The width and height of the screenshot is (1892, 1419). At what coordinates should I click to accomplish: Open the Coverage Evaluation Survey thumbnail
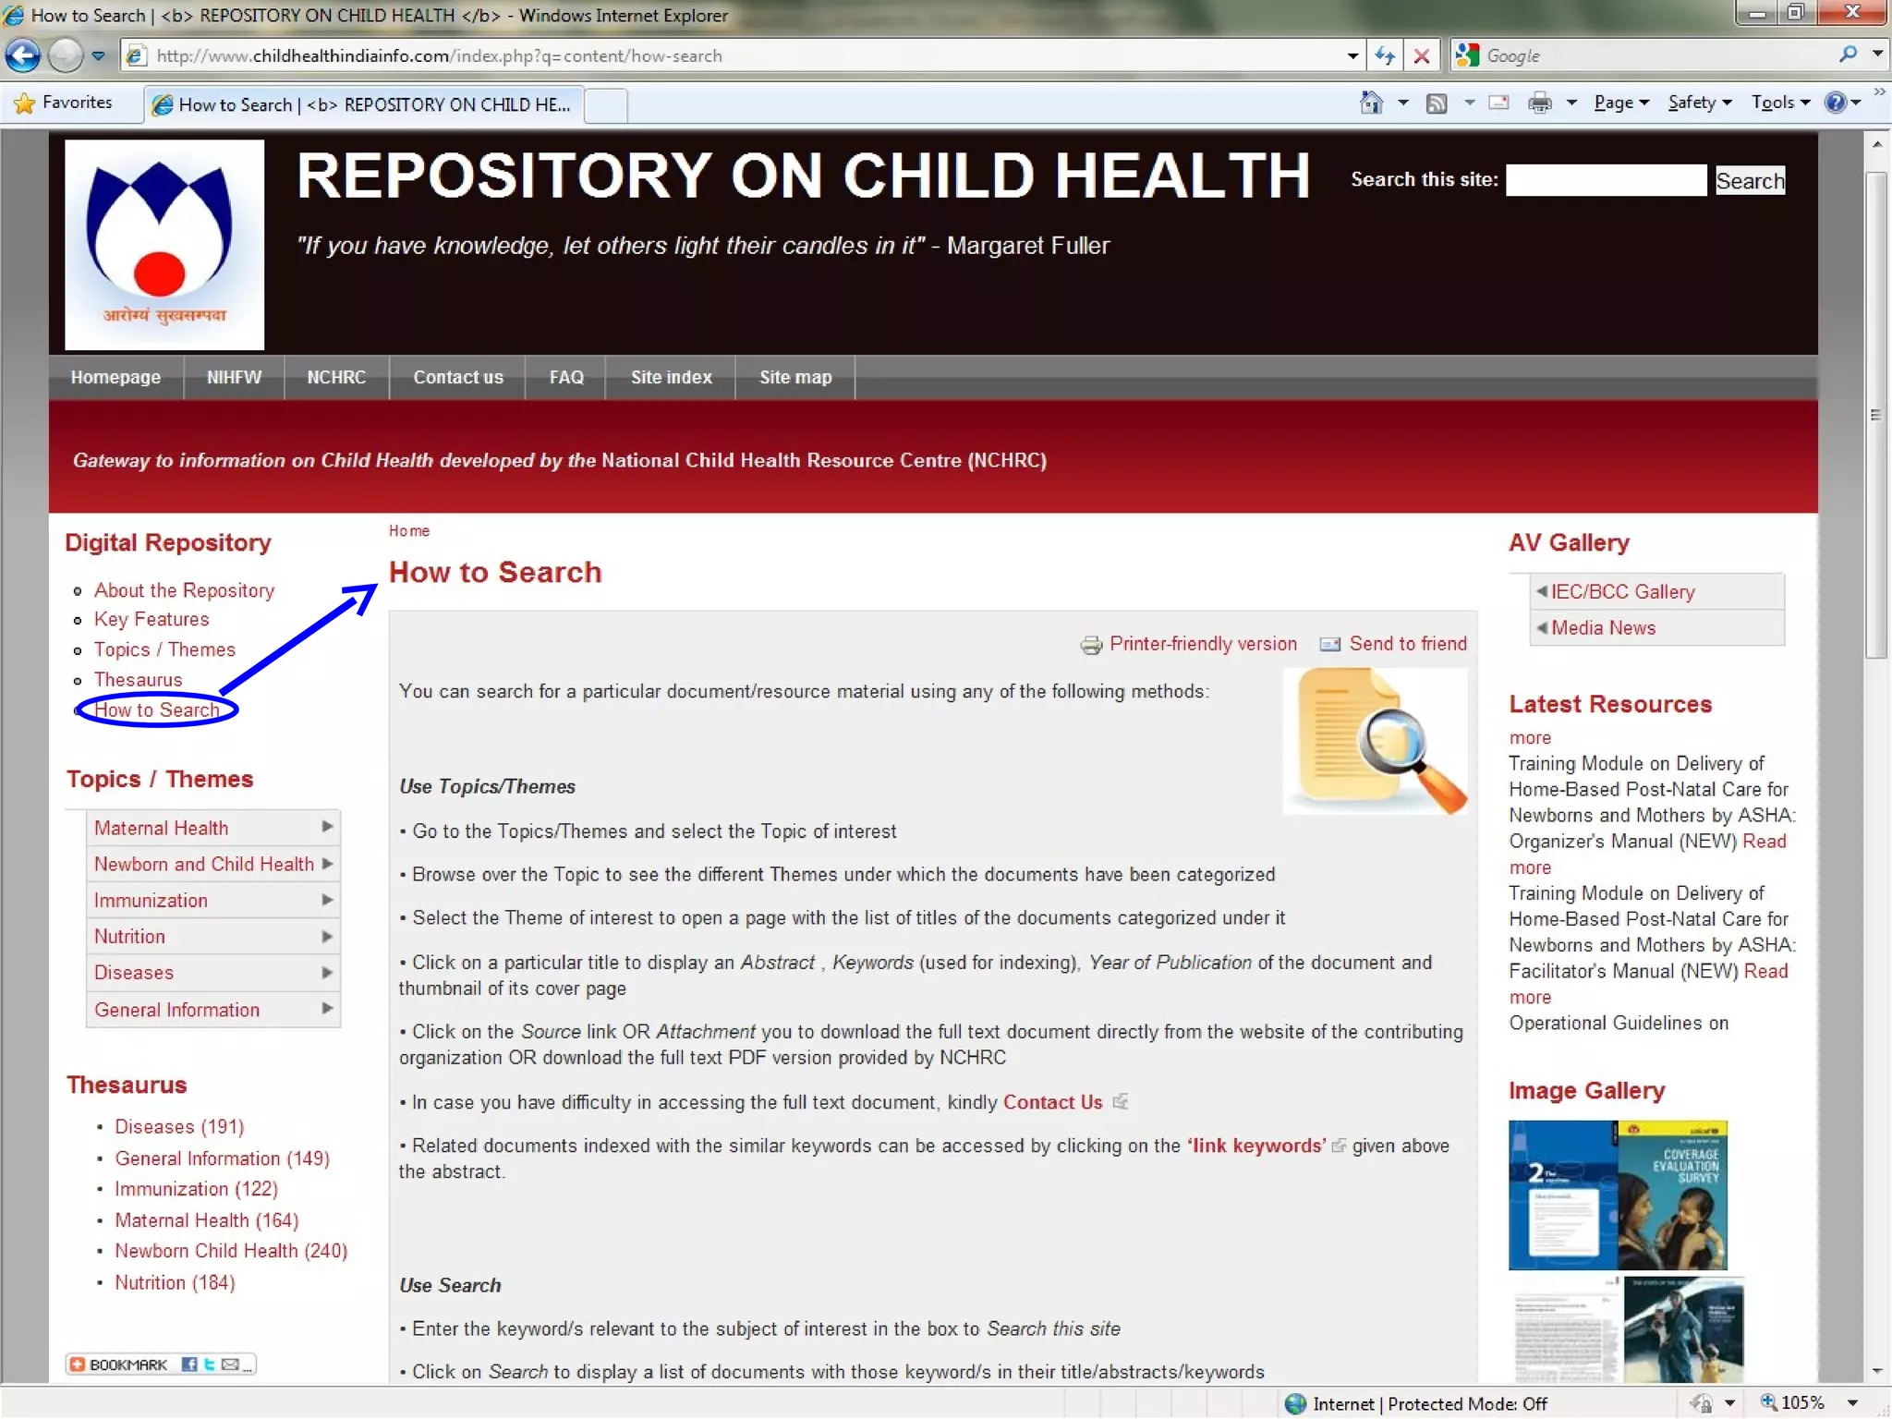1672,1195
